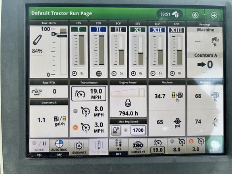Open the Guidance shortcut
The image size is (232, 174).
point(79,147)
